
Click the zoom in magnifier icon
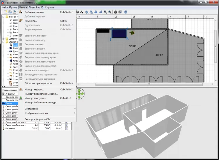click(x=105, y=12)
